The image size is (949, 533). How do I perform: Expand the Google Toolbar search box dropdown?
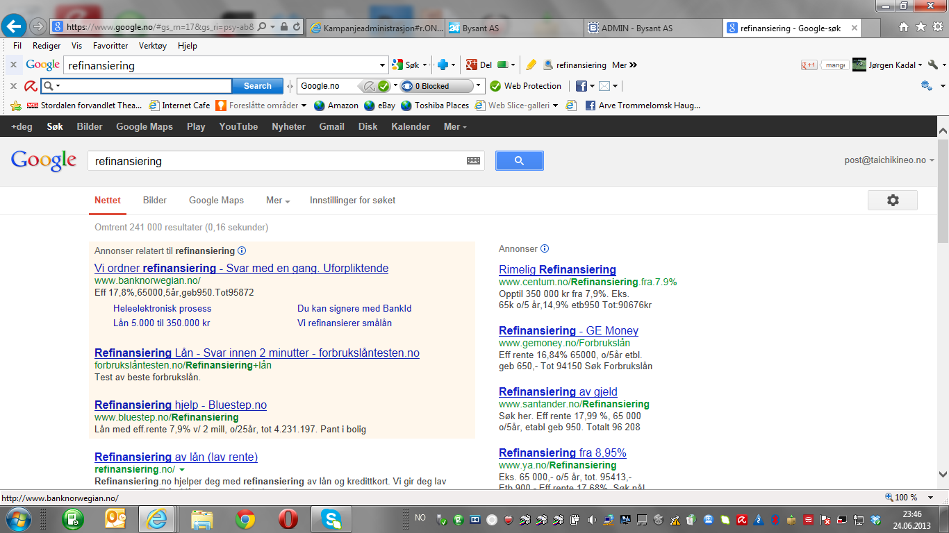click(383, 65)
